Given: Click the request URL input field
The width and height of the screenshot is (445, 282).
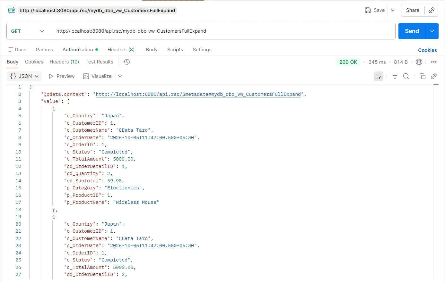Looking at the screenshot, I should [x=223, y=31].
